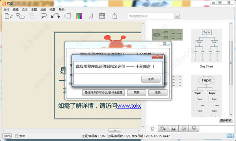
Task: Open the 视图 menu
Action: 52,9
